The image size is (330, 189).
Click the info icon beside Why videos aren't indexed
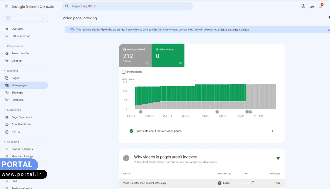(x=126, y=158)
